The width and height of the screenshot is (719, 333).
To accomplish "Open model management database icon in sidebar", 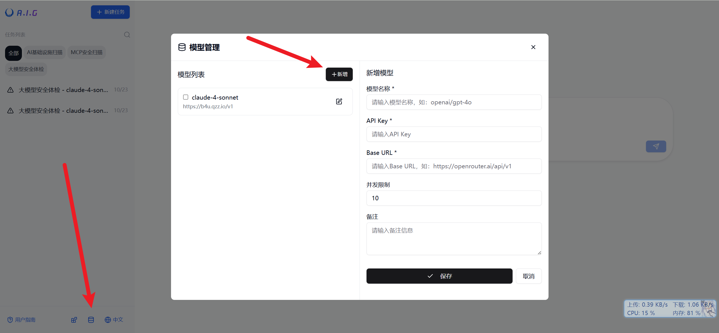I will 91,320.
